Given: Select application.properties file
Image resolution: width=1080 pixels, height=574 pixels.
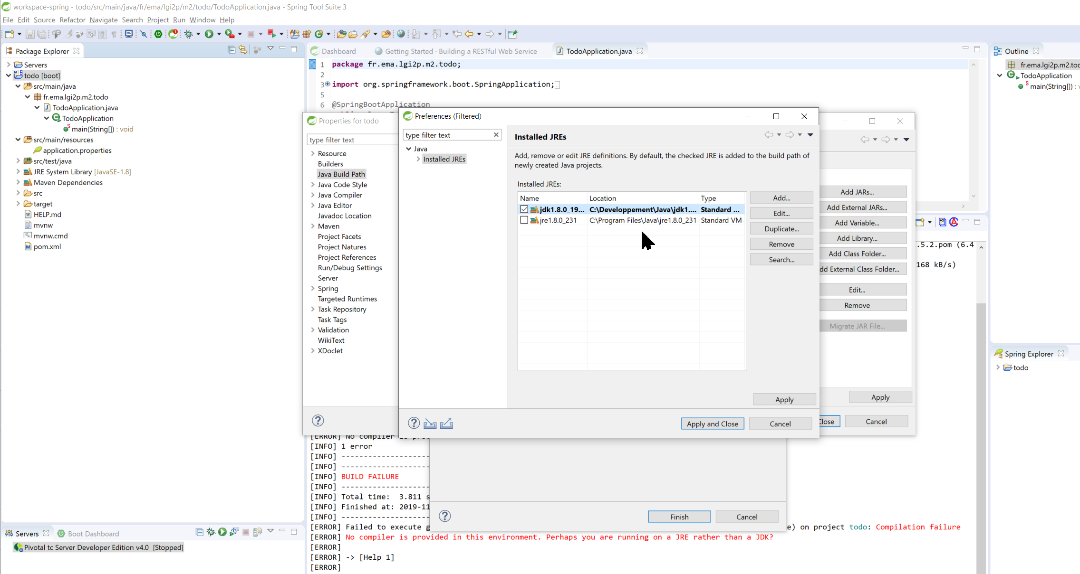Looking at the screenshot, I should (77, 151).
